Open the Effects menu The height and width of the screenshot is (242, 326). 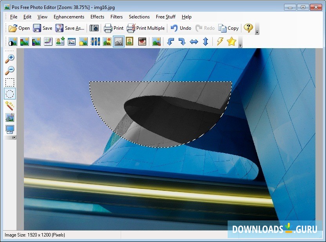(97, 17)
